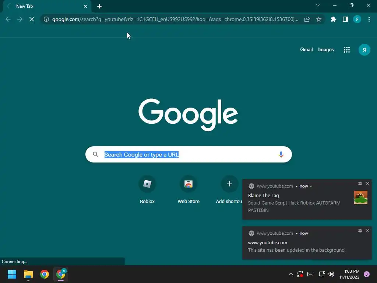Open Google apps grid
This screenshot has height=283, width=377.
(x=347, y=50)
